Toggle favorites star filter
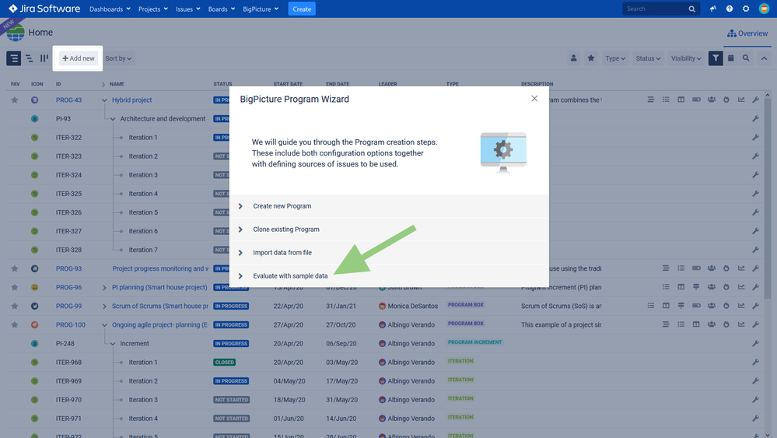 [x=590, y=58]
